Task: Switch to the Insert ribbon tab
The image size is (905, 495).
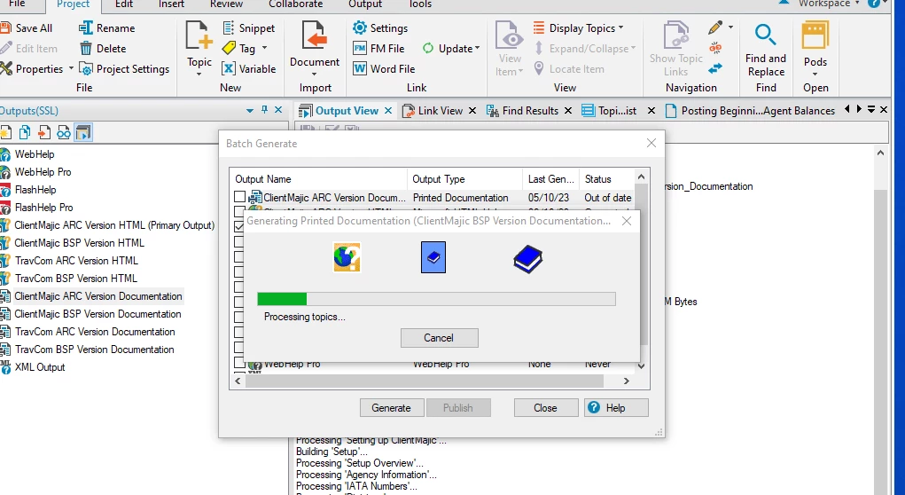Action: pyautogui.click(x=171, y=4)
